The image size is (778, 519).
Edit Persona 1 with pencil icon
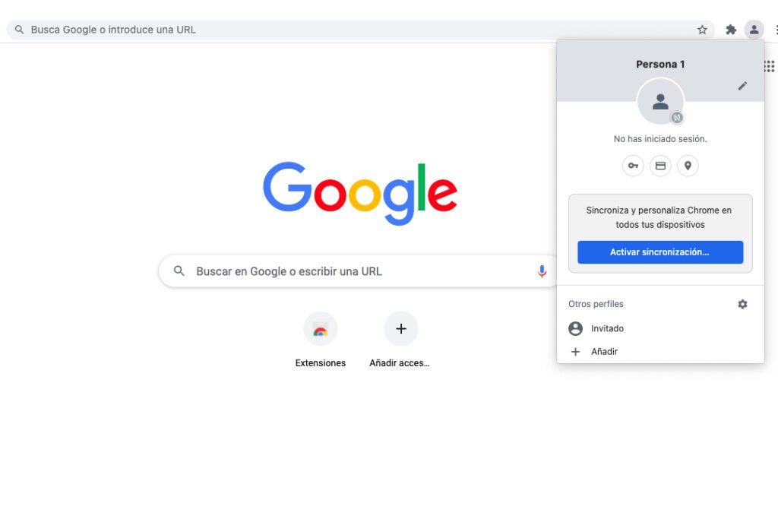click(x=742, y=87)
